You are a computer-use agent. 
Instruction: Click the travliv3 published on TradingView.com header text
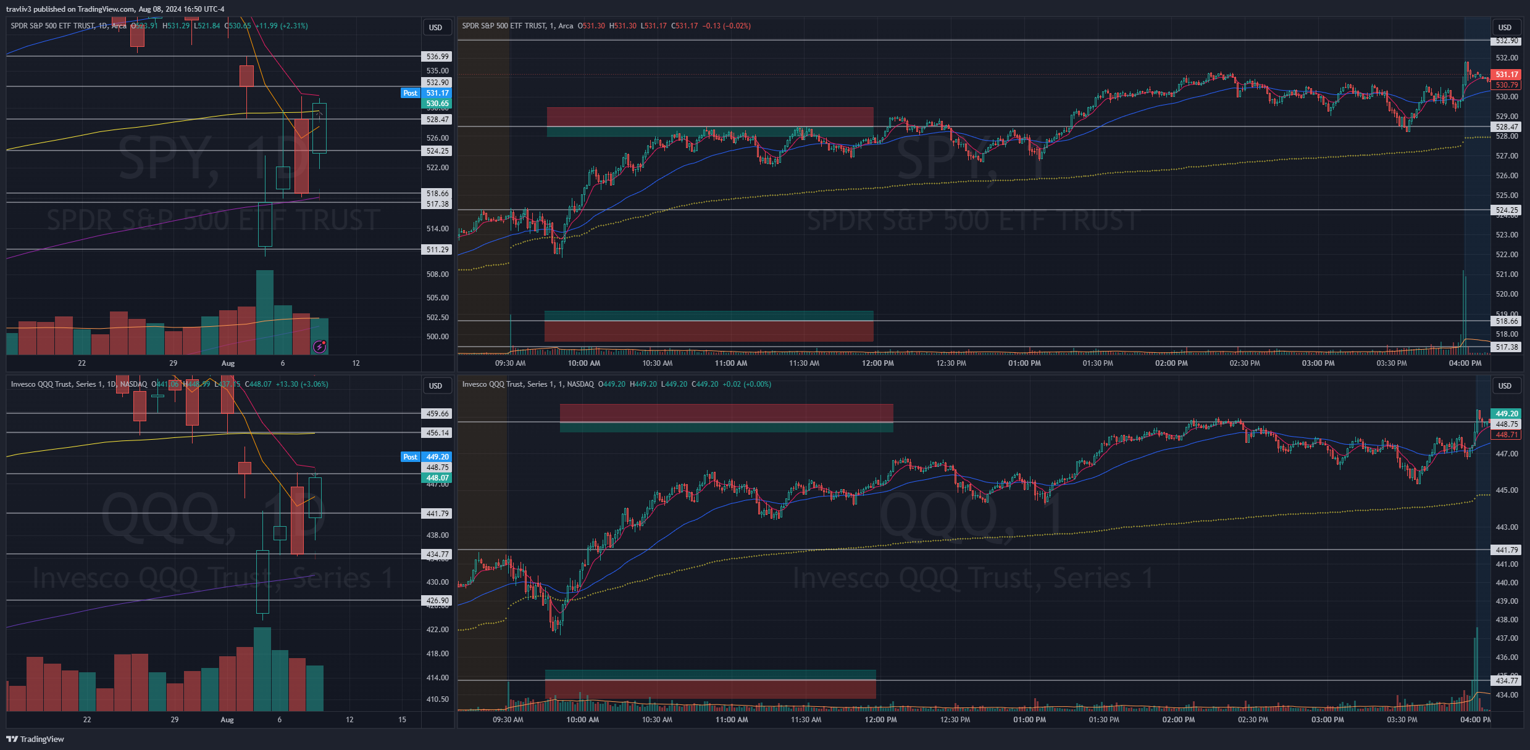coord(115,9)
